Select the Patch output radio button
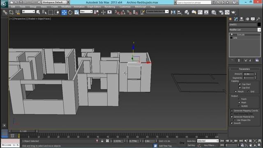The width and height of the screenshot is (263, 148). pos(239,99)
